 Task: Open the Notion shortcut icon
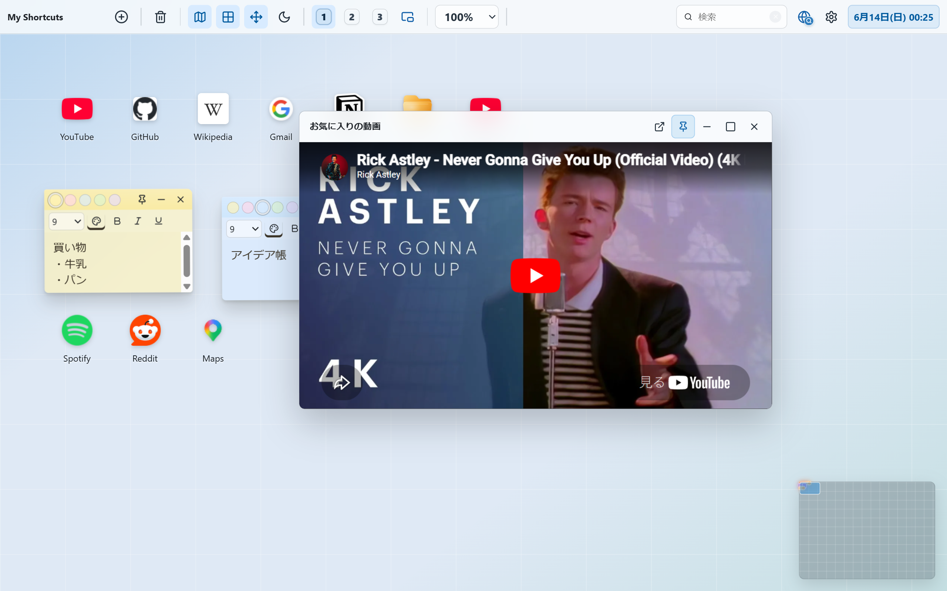(350, 103)
